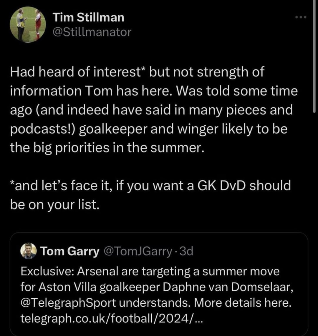
Task: Click Tom Garry's small profile avatar
Action: [28, 251]
